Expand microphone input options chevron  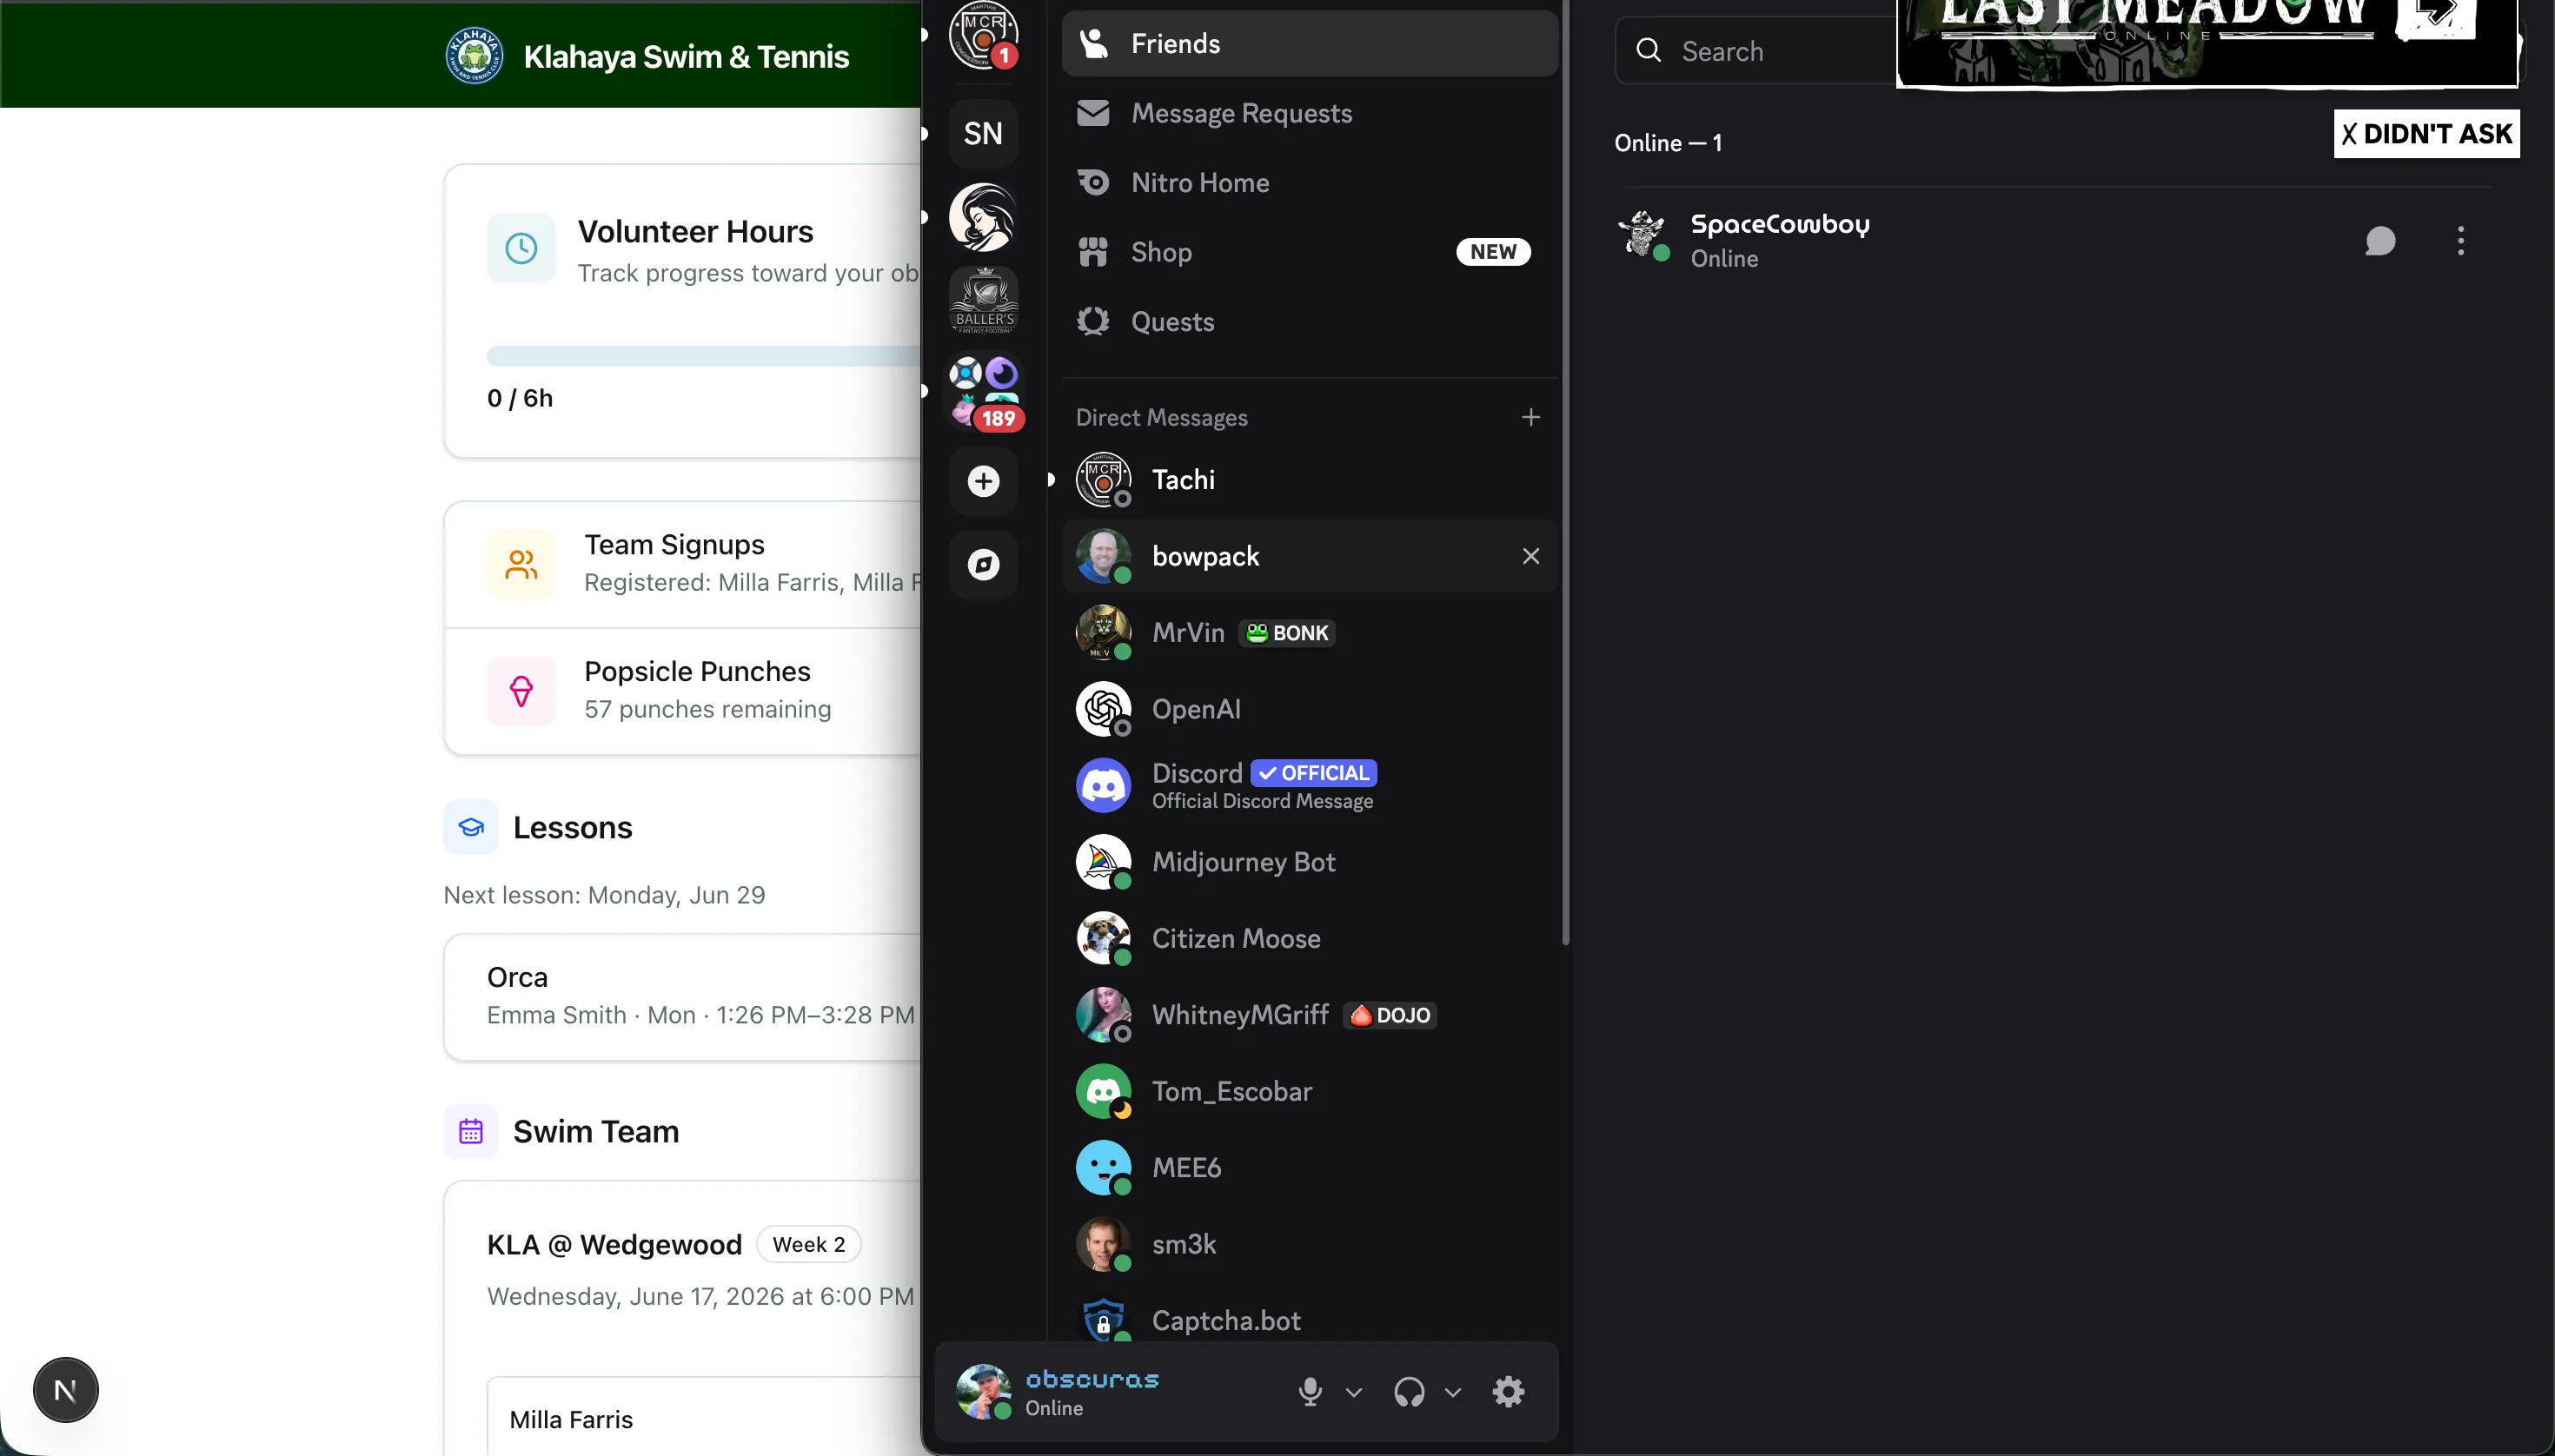[x=1353, y=1391]
